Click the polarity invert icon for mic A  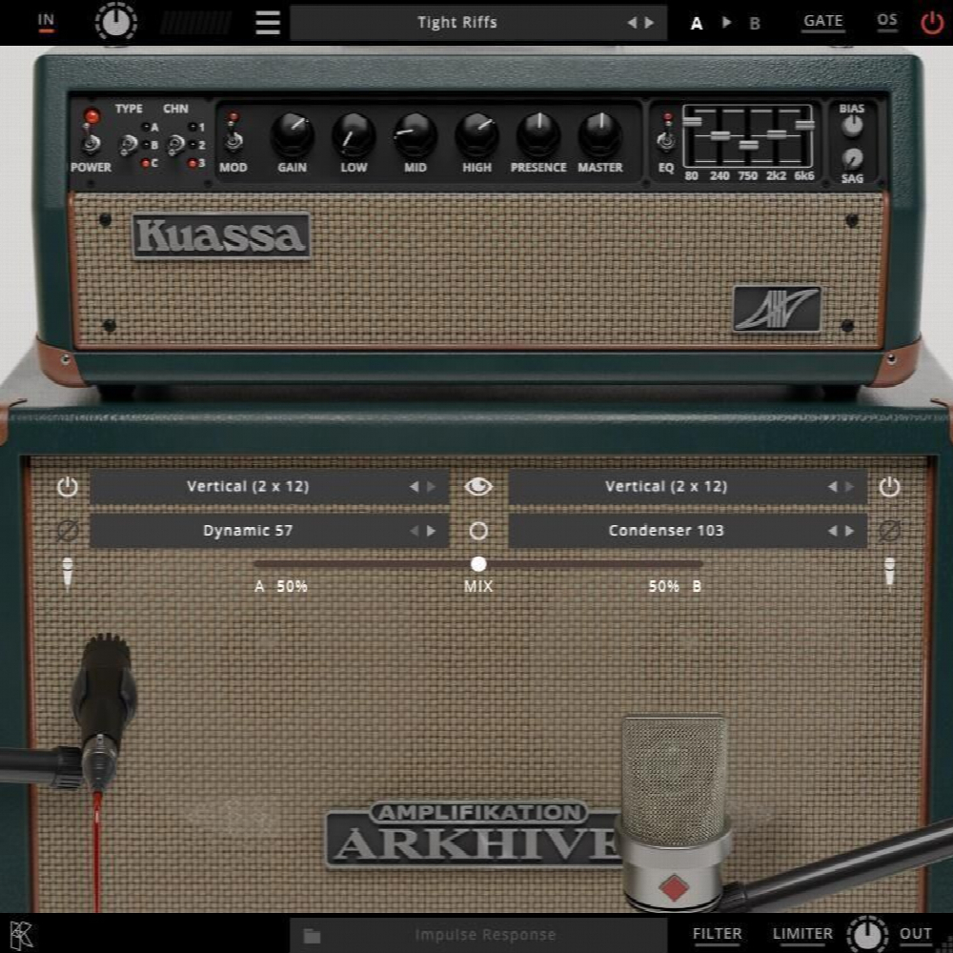[66, 530]
